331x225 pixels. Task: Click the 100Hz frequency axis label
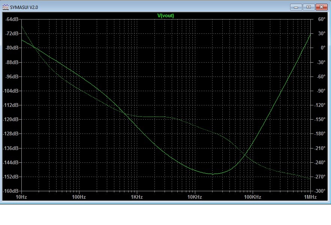click(79, 197)
